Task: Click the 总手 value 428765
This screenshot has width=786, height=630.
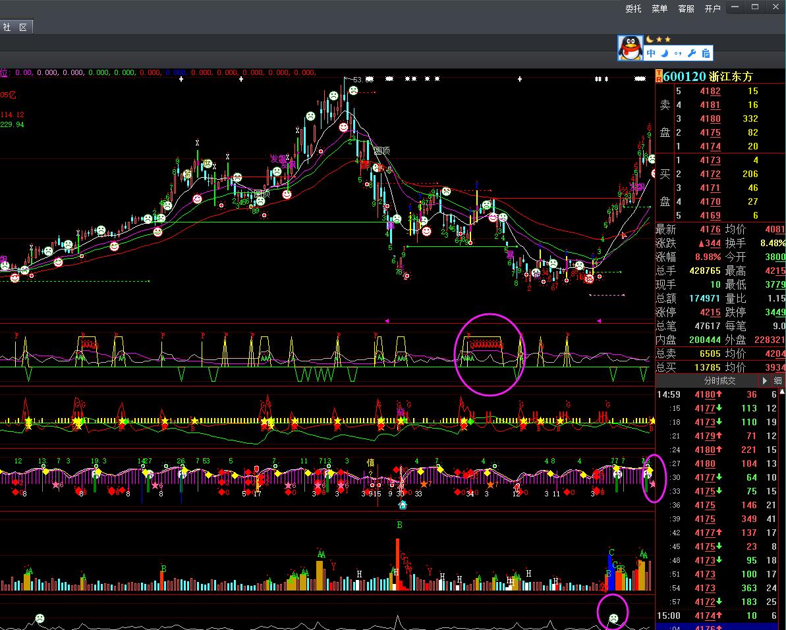Action: pyautogui.click(x=705, y=271)
